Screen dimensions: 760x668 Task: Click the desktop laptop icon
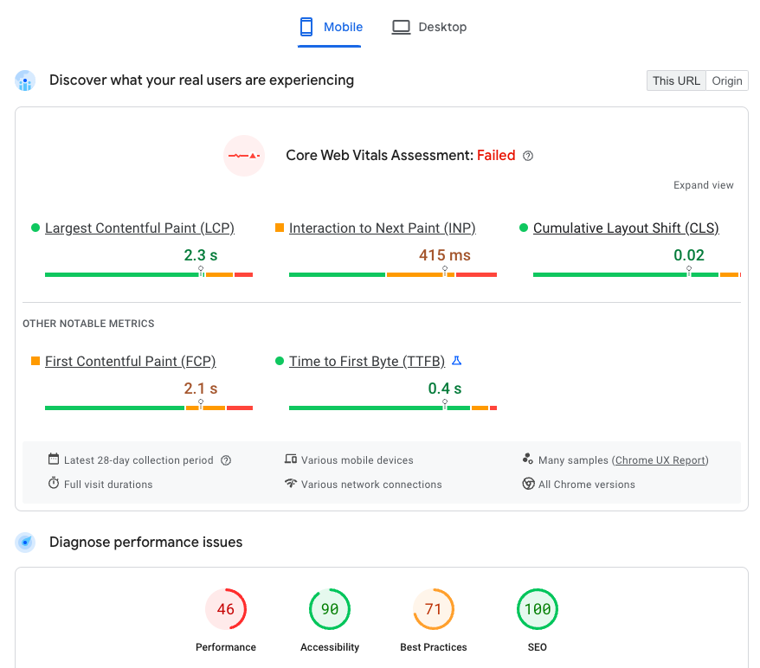[x=401, y=27]
